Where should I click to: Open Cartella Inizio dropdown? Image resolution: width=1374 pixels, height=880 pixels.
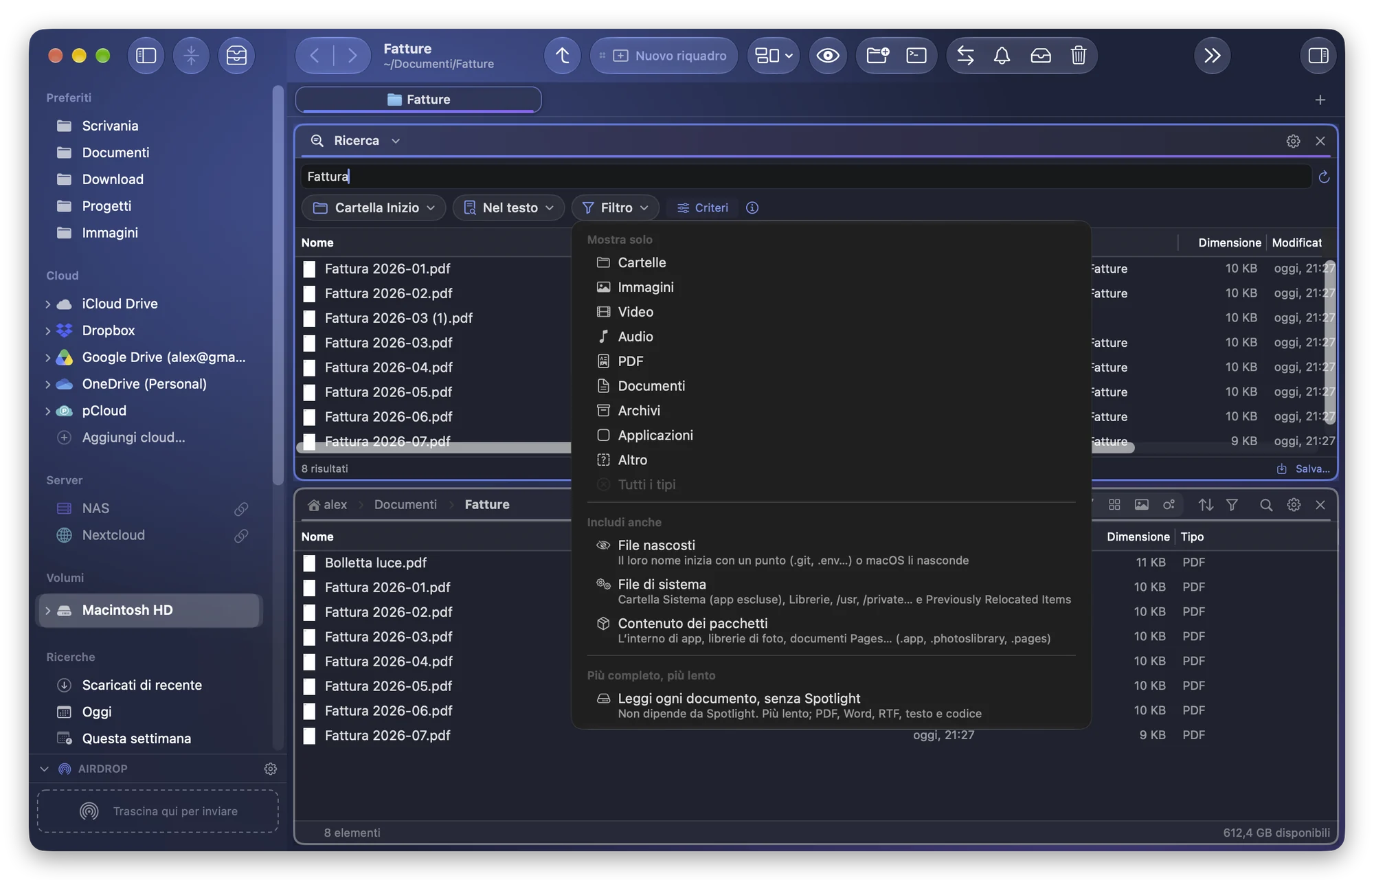(374, 207)
